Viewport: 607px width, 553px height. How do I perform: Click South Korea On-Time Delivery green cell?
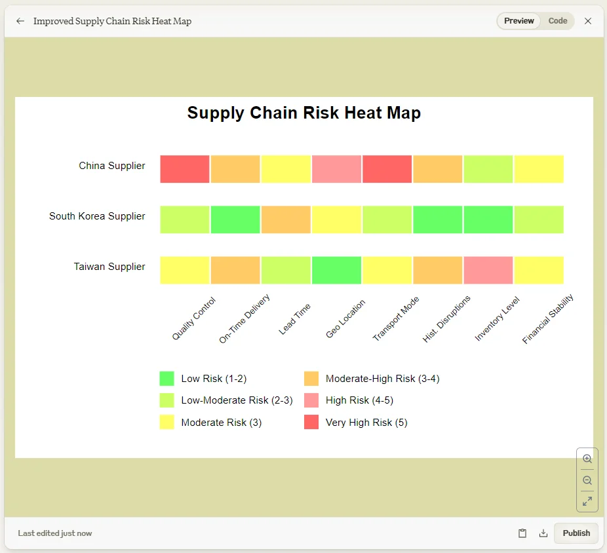click(235, 219)
